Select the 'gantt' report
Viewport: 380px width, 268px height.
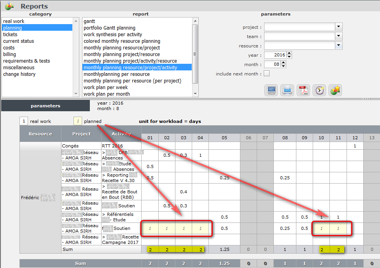coord(89,21)
